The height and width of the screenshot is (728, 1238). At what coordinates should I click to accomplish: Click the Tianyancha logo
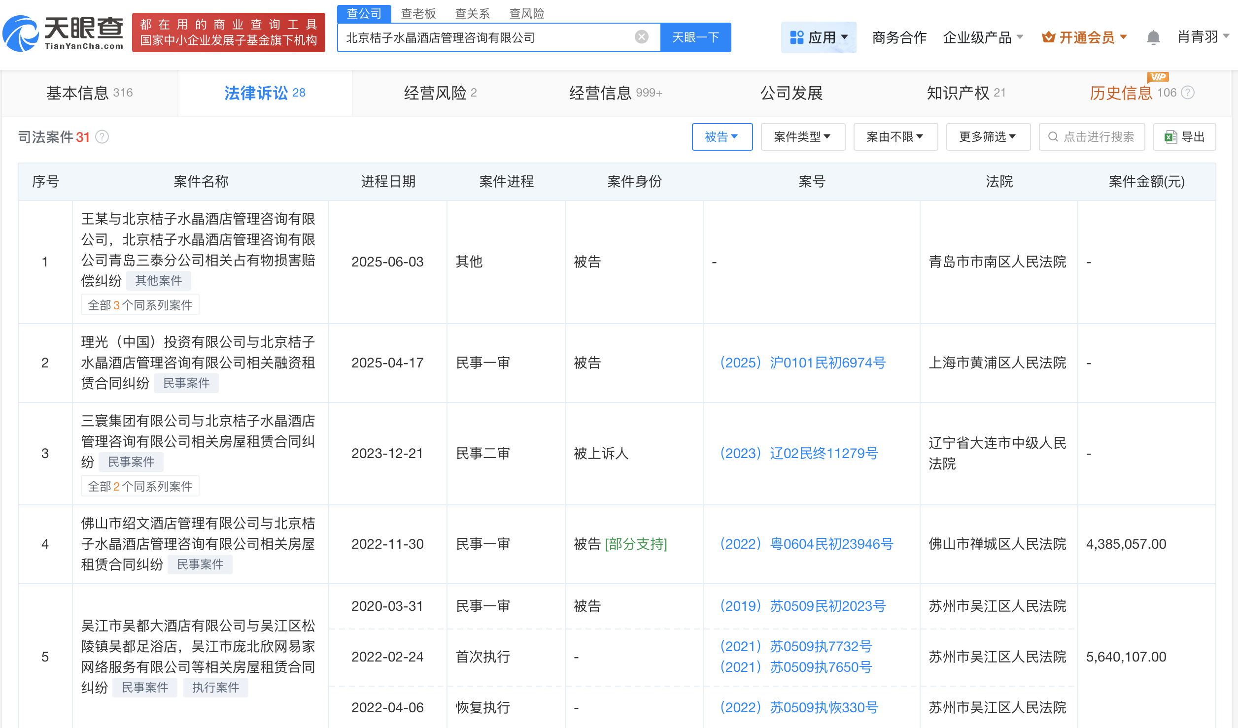pyautogui.click(x=63, y=33)
